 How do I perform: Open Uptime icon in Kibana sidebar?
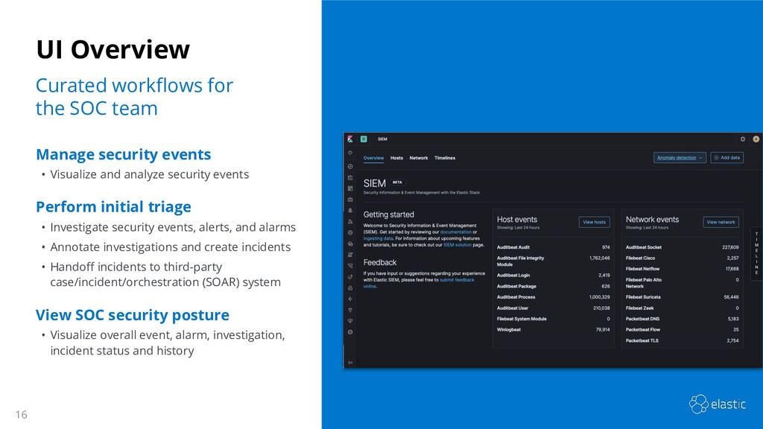[x=350, y=277]
